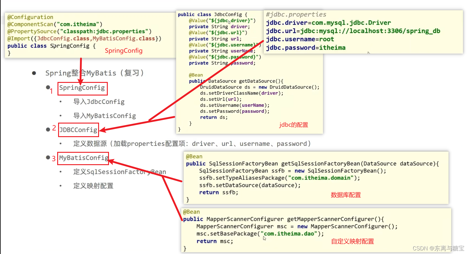
Task: Click the 'ds.setUsername(userName);' line
Action: pos(235,105)
